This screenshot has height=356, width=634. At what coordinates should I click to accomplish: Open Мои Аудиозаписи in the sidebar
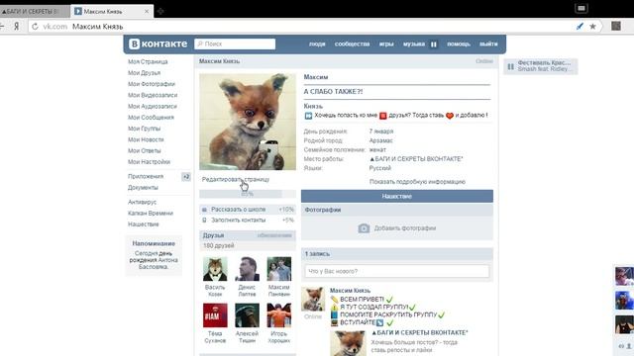[153, 106]
